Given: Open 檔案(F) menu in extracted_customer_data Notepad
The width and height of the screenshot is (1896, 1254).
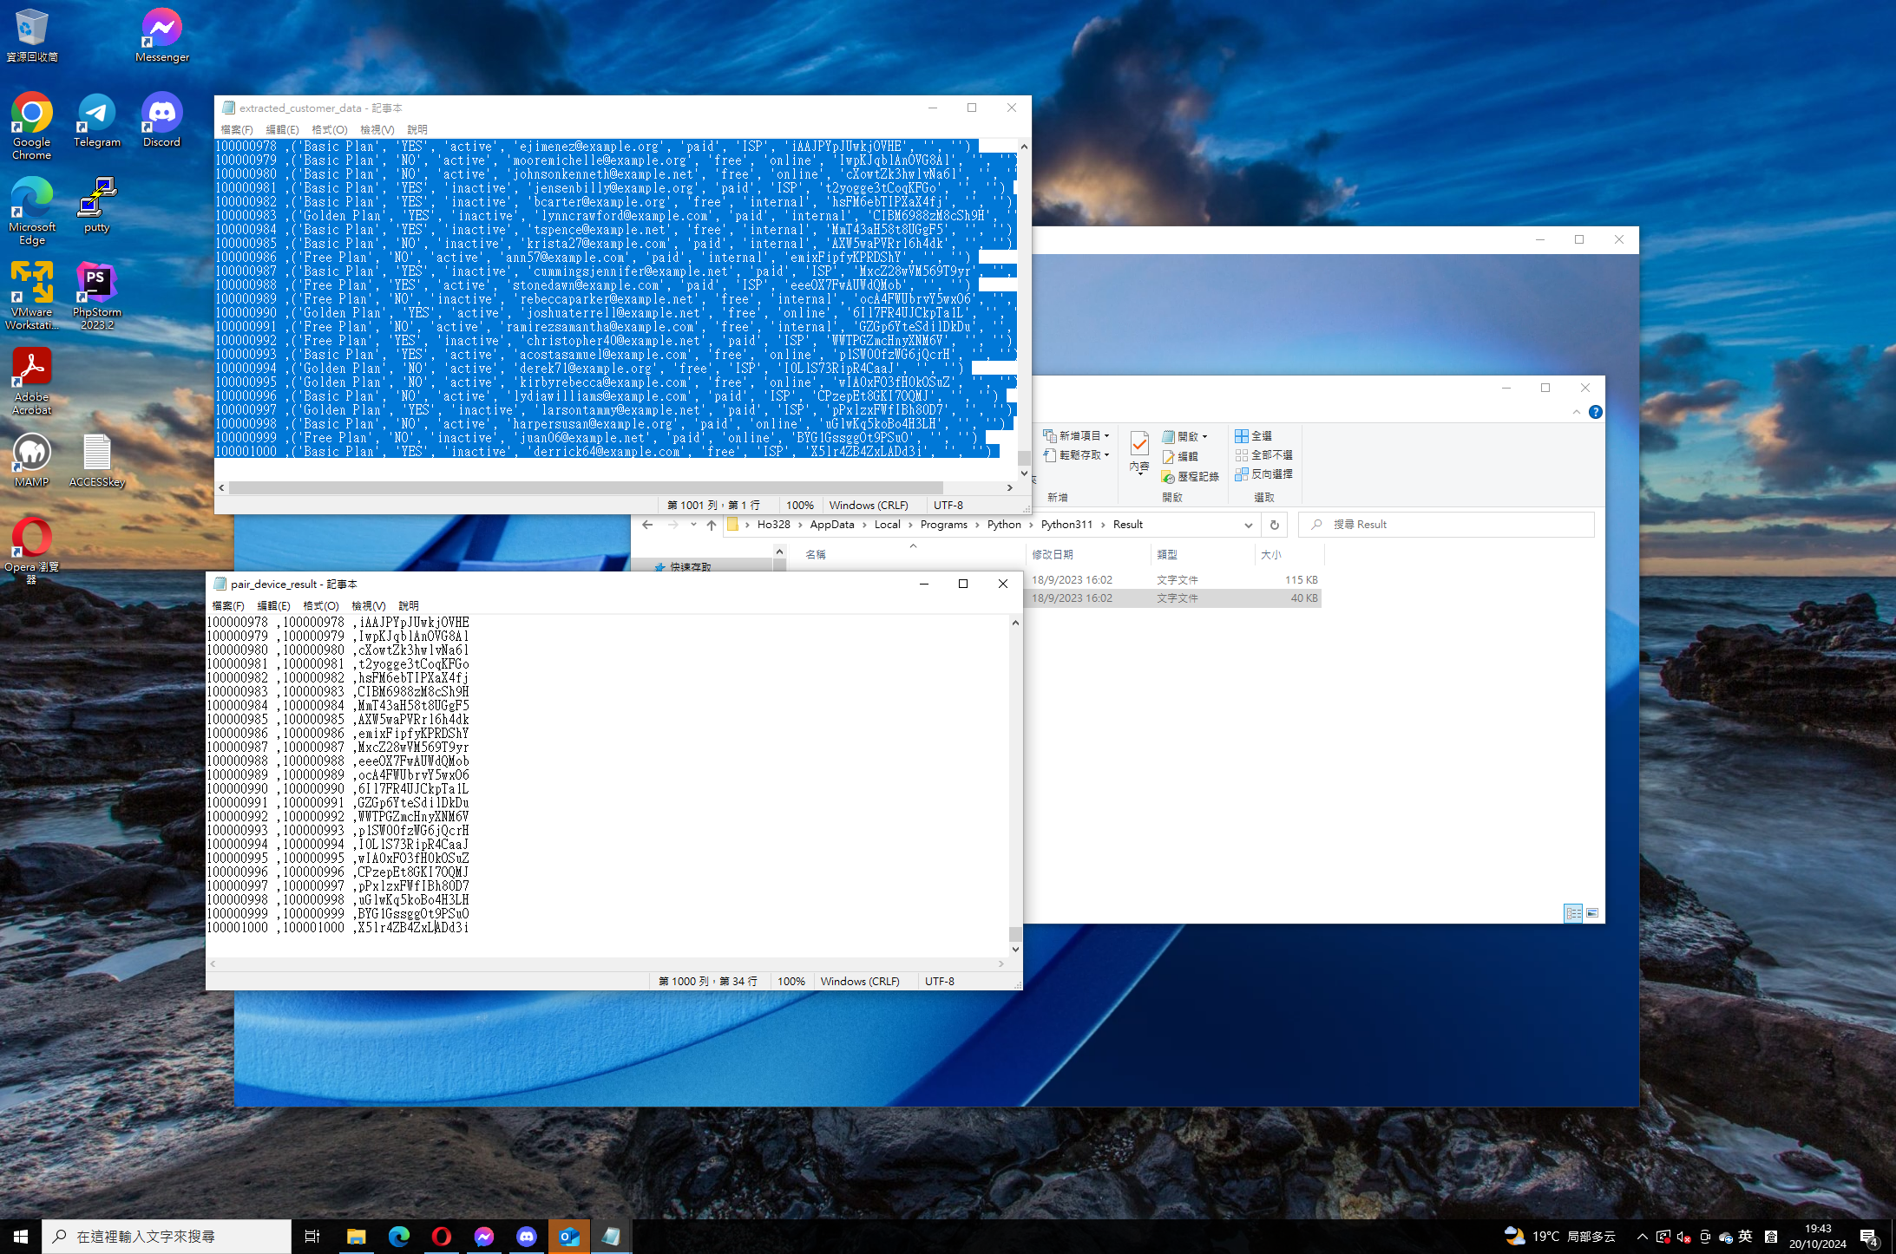Looking at the screenshot, I should click(236, 130).
